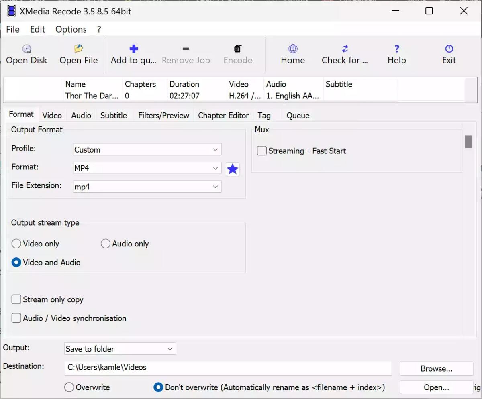Open the Options menu
Viewport: 482px width, 399px height.
click(x=71, y=29)
